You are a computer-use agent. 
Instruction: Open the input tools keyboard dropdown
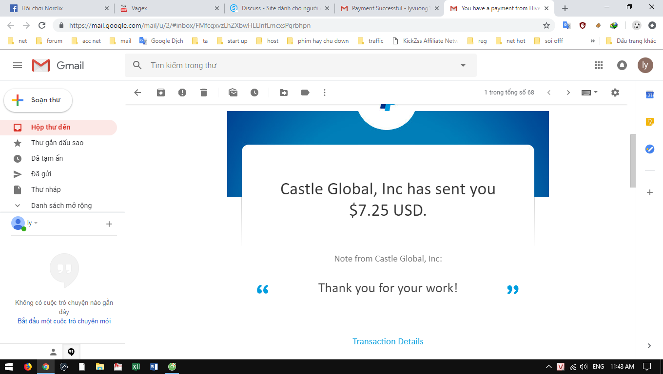[x=589, y=93]
